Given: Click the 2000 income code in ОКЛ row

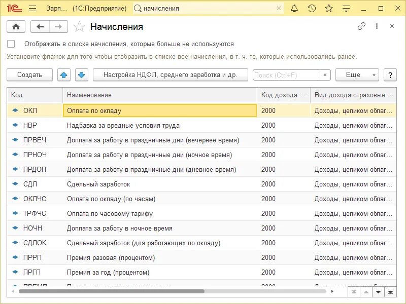Looking at the screenshot, I should [x=284, y=110].
